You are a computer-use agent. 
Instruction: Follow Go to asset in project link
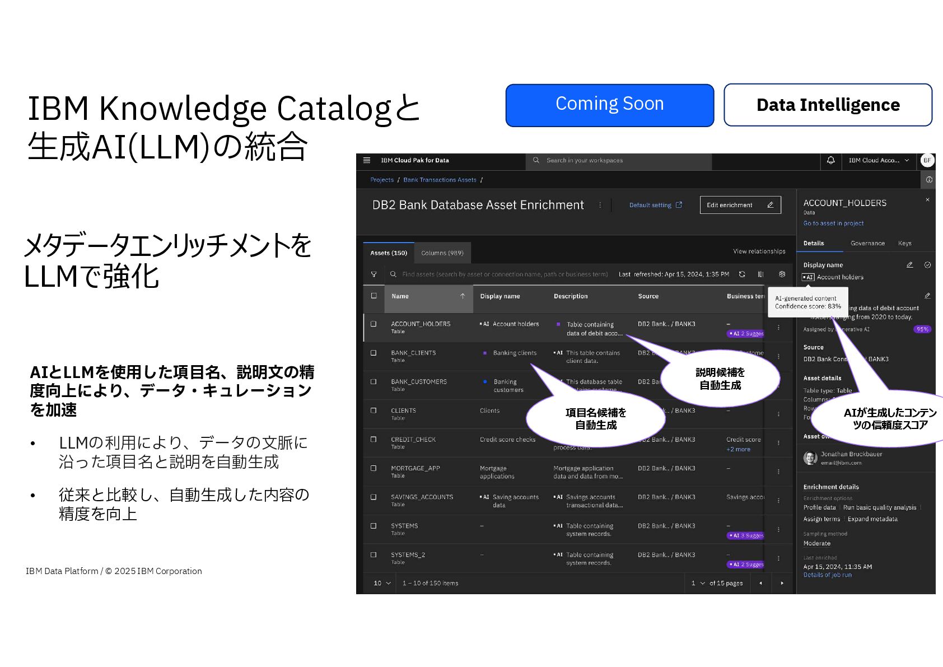click(833, 223)
